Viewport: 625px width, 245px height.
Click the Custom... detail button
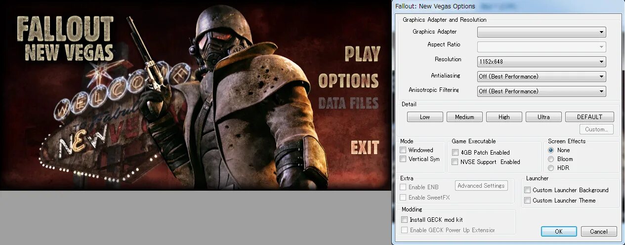tap(596, 129)
